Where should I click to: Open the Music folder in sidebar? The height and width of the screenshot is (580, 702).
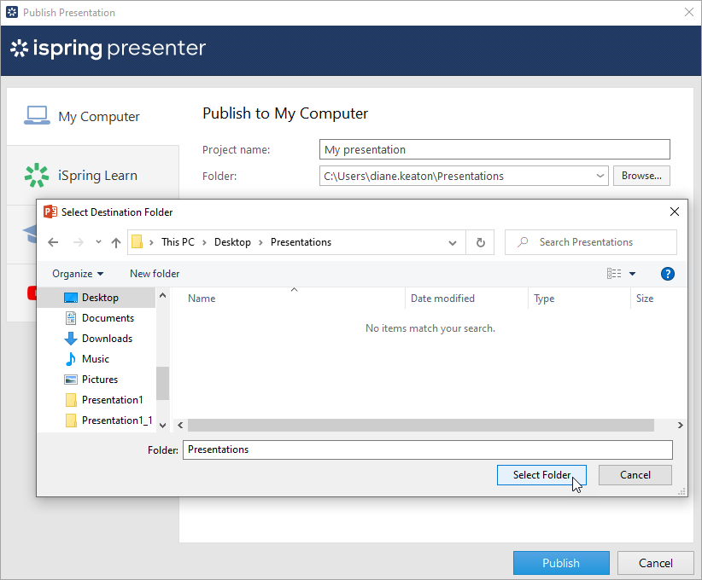click(x=95, y=359)
